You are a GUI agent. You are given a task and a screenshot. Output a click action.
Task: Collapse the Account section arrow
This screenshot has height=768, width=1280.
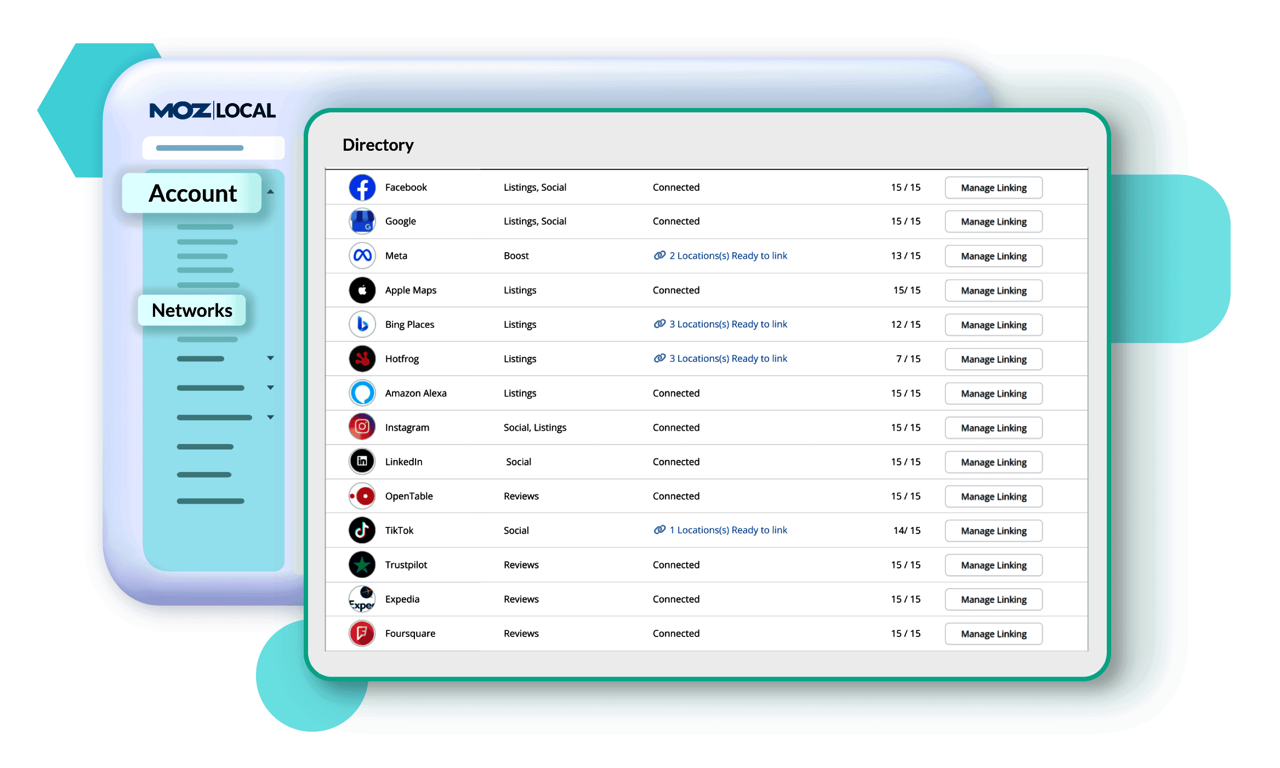click(x=270, y=192)
